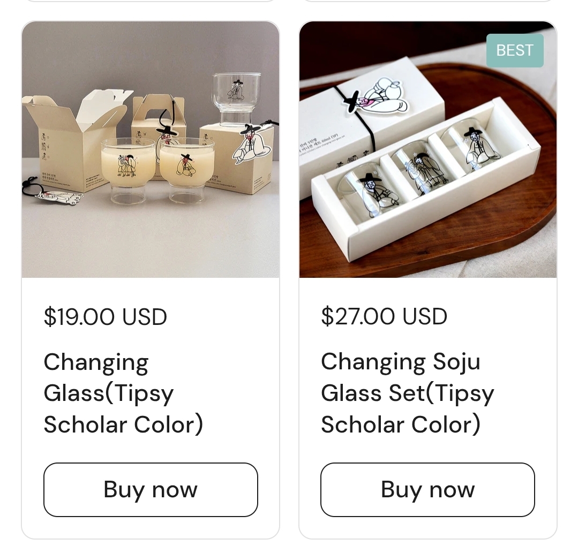The width and height of the screenshot is (578, 546).
Task: Open the Changing Glass(Tipsy Scholar Color) title
Action: pyautogui.click(x=123, y=393)
